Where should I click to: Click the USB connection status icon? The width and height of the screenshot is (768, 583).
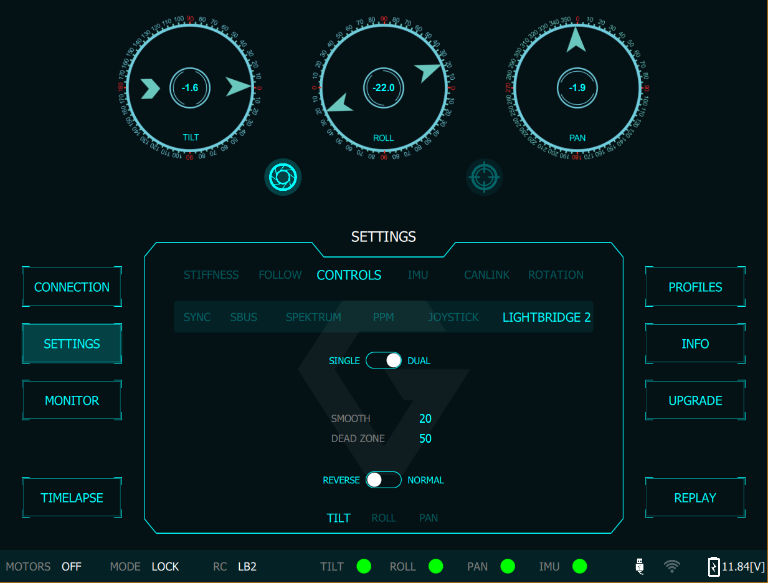(639, 566)
